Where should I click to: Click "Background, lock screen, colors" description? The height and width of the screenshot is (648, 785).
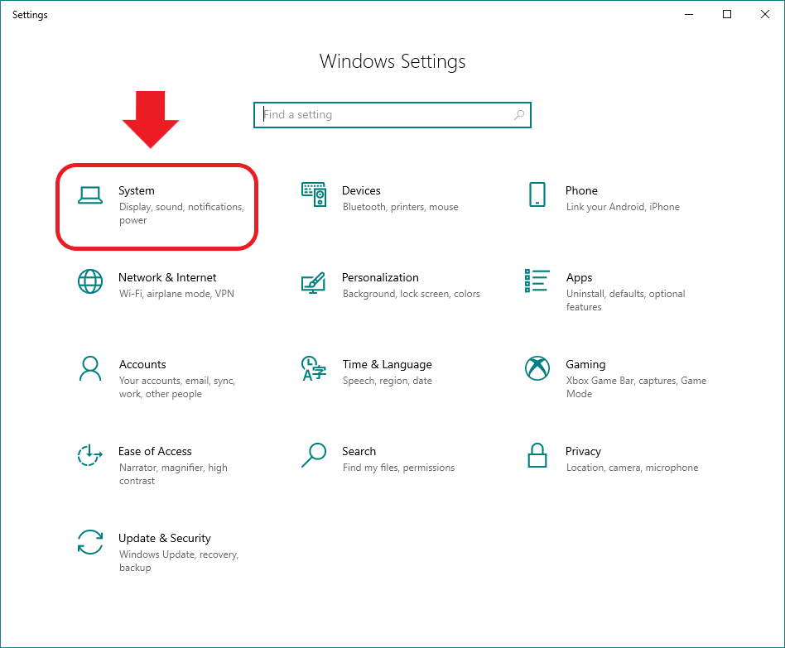(x=411, y=294)
